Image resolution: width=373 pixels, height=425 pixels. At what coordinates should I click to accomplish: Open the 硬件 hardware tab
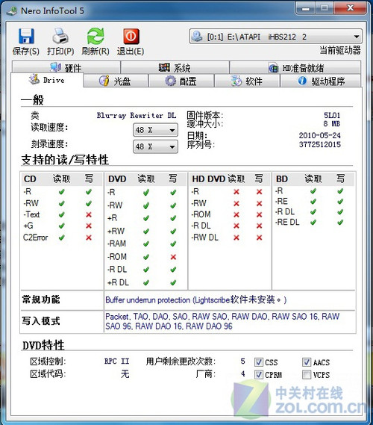point(66,67)
